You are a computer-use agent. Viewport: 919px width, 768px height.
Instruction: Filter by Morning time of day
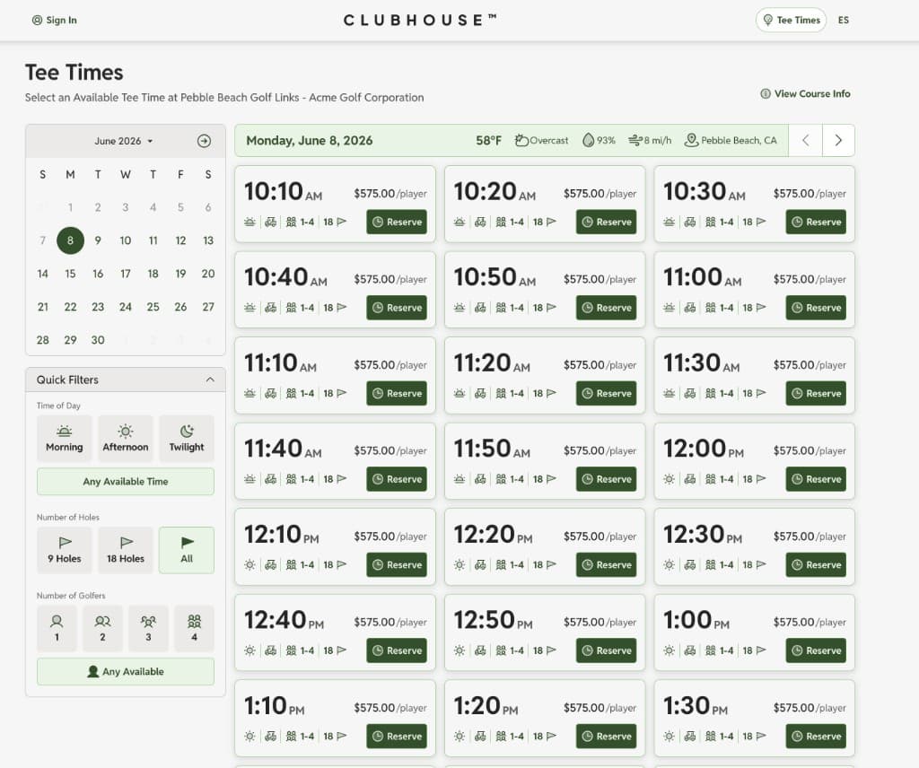[65, 438]
